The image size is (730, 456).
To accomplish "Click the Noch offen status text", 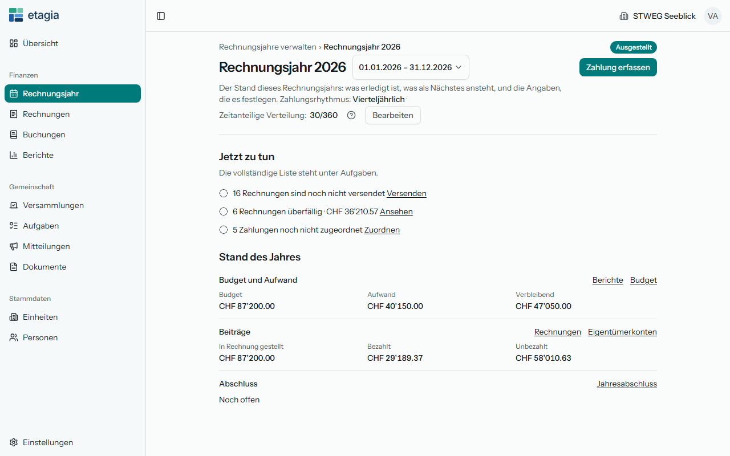I will tap(240, 400).
